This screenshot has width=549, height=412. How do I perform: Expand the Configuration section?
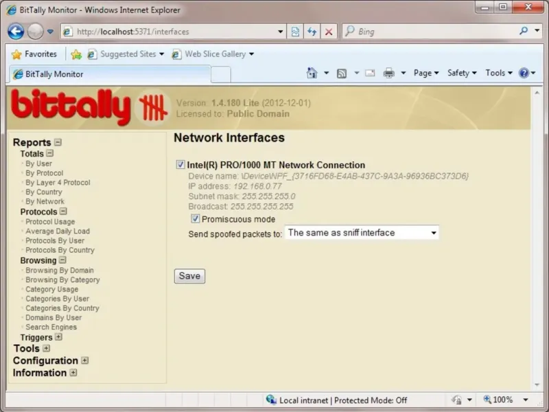(84, 360)
